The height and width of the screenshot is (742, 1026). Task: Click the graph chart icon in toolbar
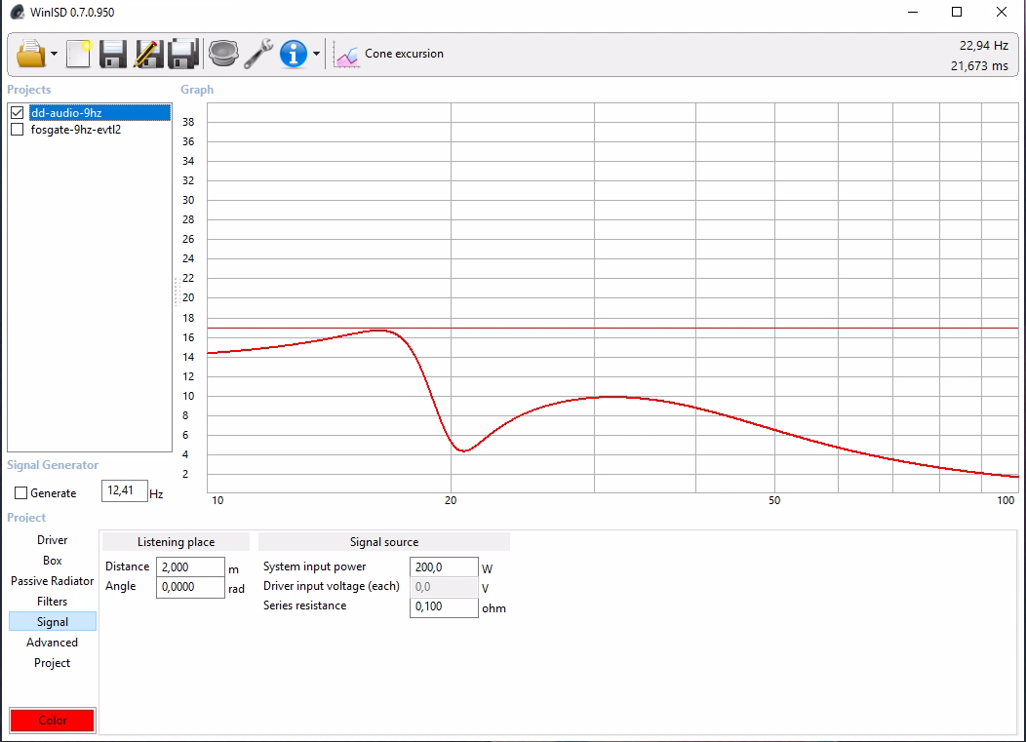(x=346, y=55)
